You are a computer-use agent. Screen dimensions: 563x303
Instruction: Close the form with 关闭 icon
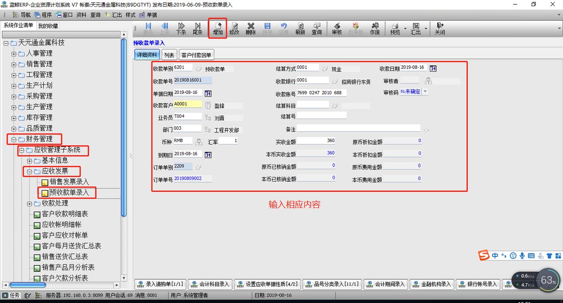[440, 29]
